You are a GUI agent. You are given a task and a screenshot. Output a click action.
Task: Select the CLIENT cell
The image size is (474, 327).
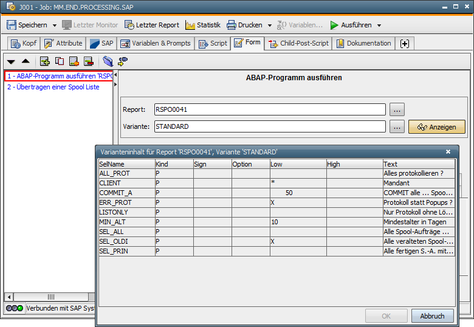(x=127, y=183)
